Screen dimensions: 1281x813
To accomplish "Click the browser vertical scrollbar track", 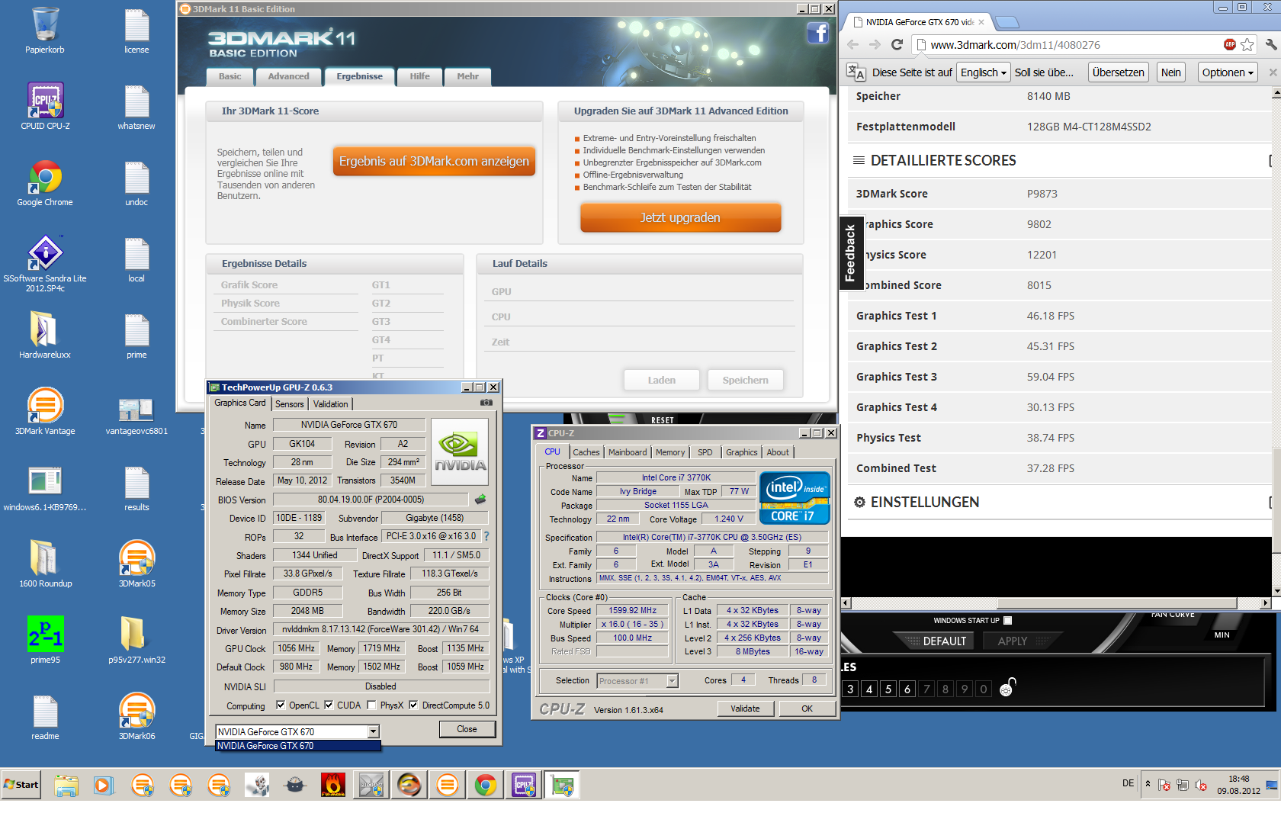I will coord(1276,343).
